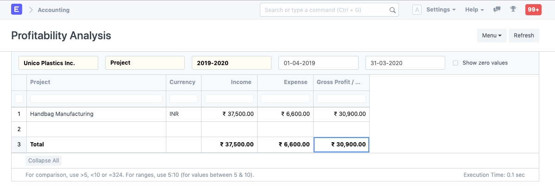The height and width of the screenshot is (193, 555).
Task: Click the user avatar icon A
Action: pyautogui.click(x=416, y=10)
